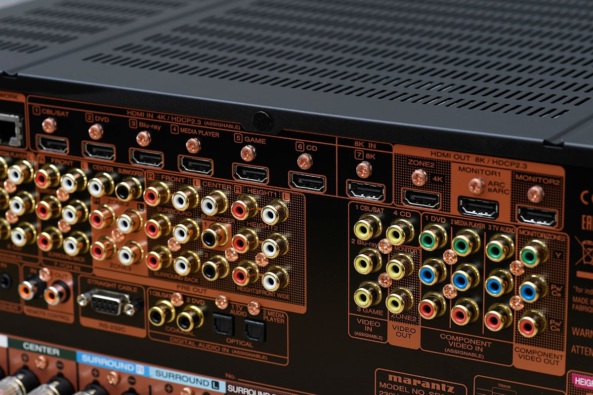Select the remote control OUT orange jack
The image size is (593, 395).
tap(56, 293)
